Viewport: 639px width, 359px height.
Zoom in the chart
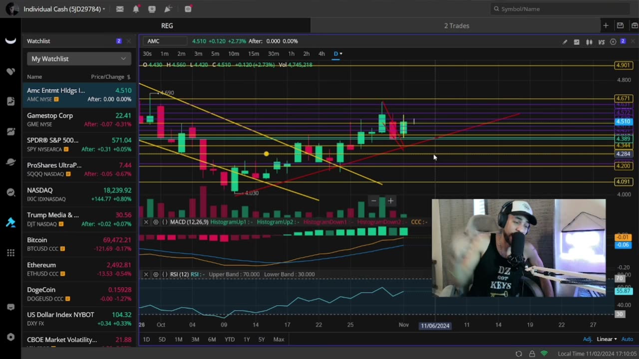390,201
